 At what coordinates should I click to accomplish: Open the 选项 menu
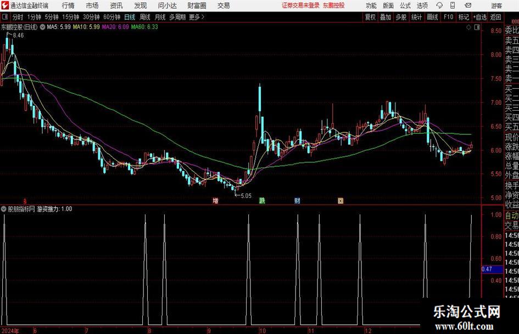click(x=422, y=5)
